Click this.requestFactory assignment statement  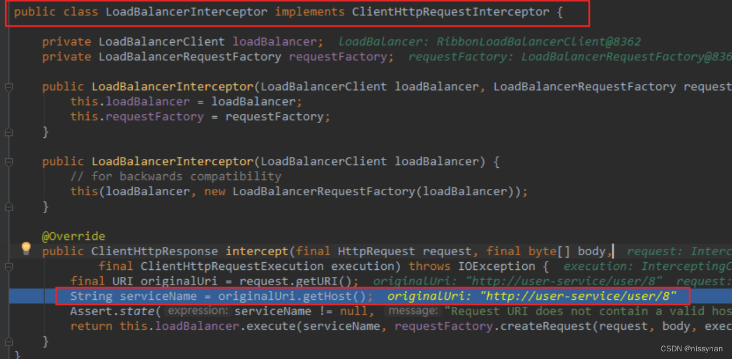[200, 117]
